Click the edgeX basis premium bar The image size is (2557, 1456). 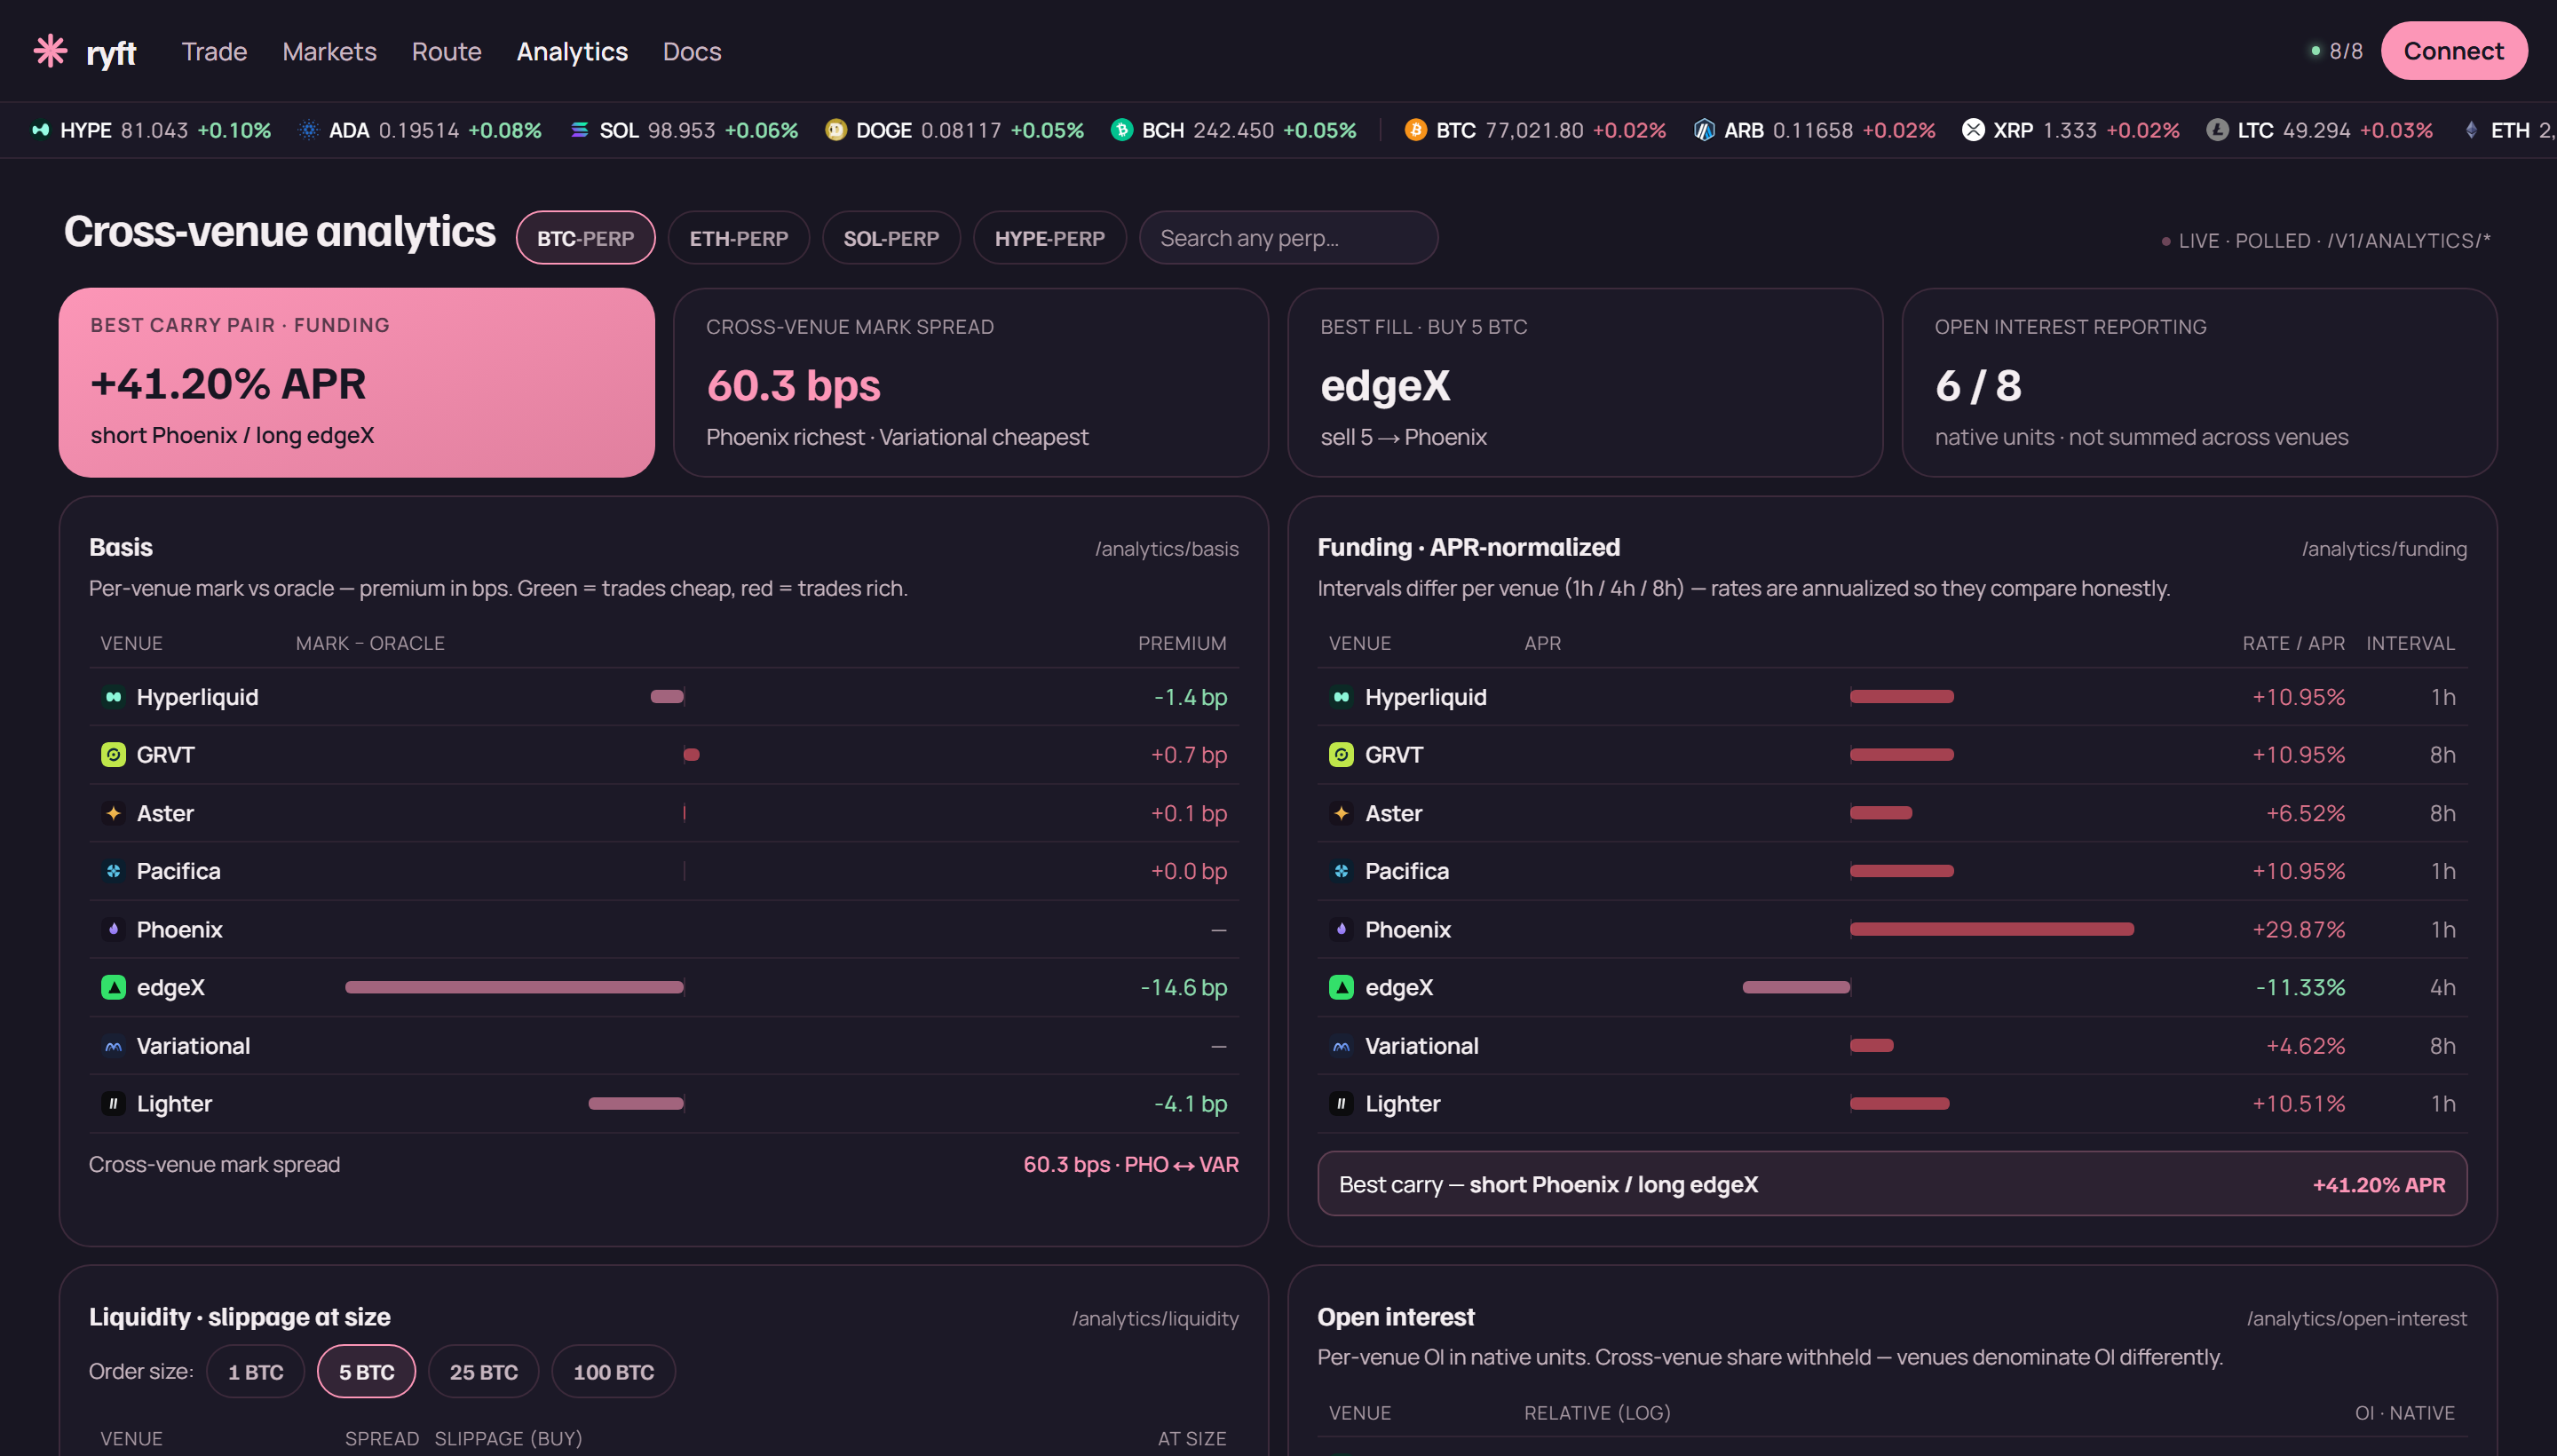(514, 987)
